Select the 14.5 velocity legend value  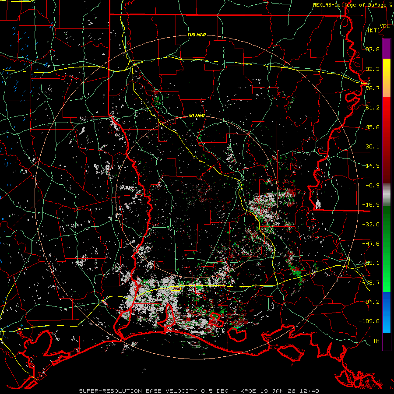(373, 166)
